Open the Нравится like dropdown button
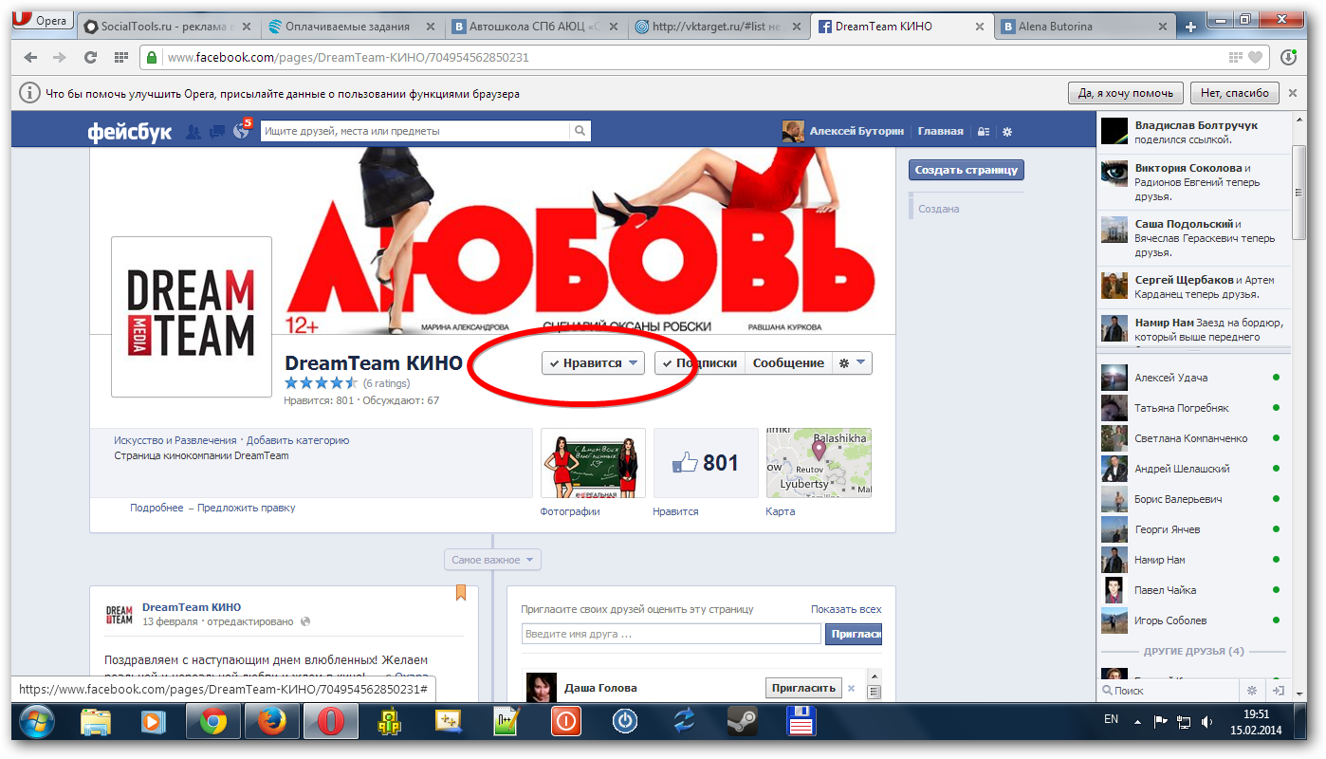 point(593,362)
